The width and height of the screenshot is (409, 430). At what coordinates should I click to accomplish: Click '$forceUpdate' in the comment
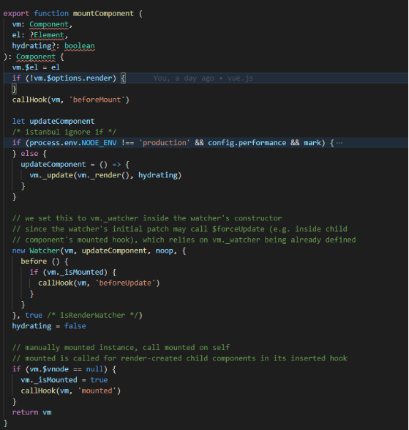pyautogui.click(x=239, y=229)
